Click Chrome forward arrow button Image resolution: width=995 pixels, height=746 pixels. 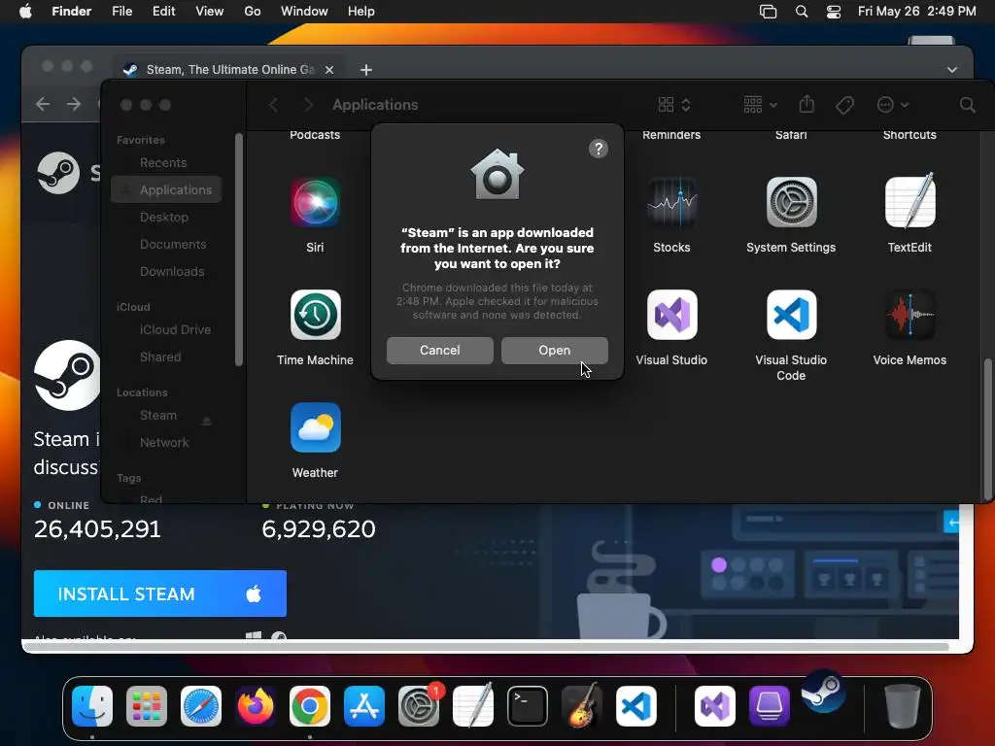point(74,104)
